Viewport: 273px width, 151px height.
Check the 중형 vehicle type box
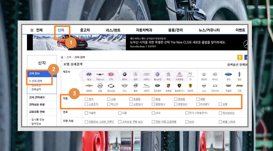(x=153, y=99)
